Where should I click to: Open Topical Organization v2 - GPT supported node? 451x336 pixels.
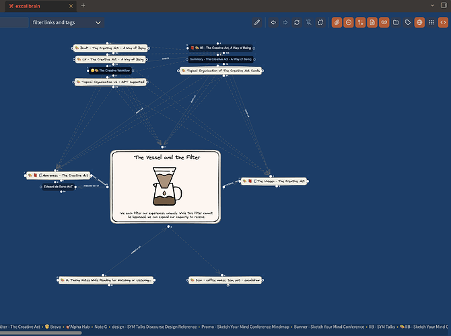coord(111,82)
